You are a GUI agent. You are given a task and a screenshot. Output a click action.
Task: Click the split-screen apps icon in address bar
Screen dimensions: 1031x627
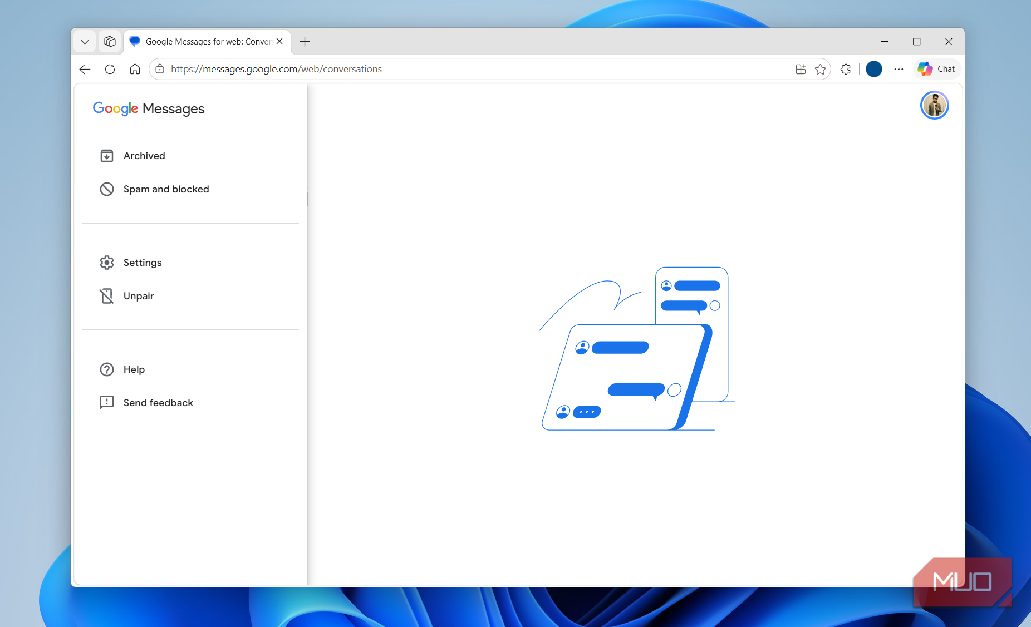coord(801,69)
